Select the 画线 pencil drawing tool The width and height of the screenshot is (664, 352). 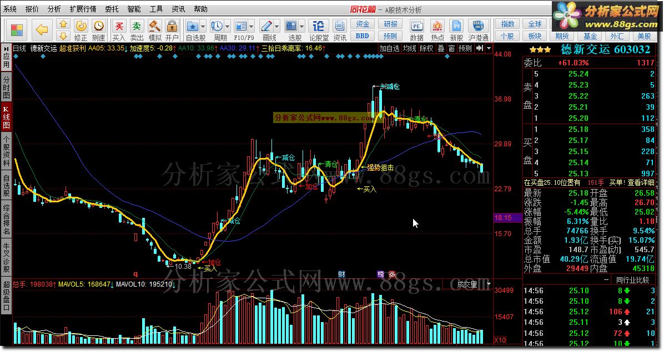[266, 26]
